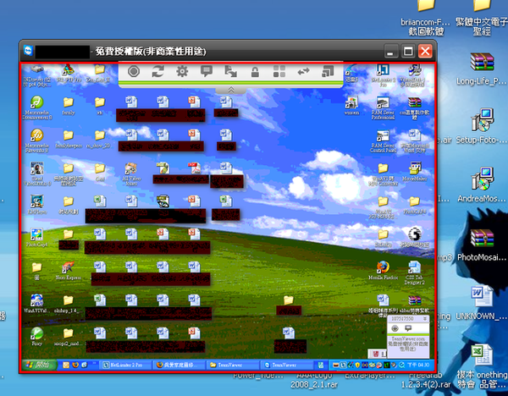
Task: Open the chat bubble in TeamViewer toolbar
Action: [x=207, y=72]
